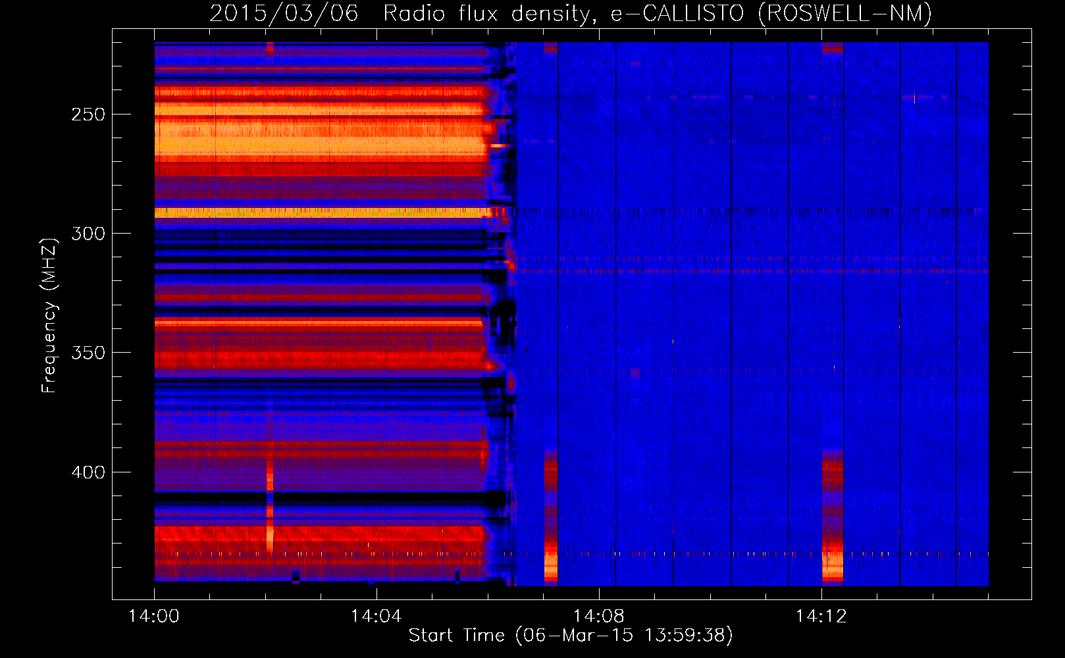The image size is (1065, 658).
Task: Click the '14:04' time axis label
Action: tap(376, 617)
